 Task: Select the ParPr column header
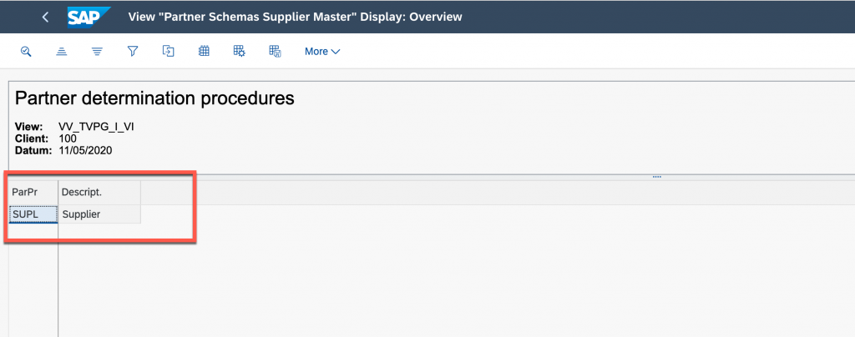(x=33, y=193)
